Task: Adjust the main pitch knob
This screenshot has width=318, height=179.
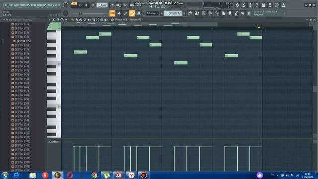Action: (65, 13)
